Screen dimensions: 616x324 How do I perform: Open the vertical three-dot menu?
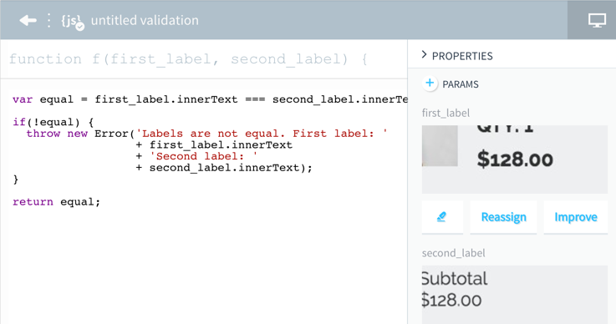tap(48, 20)
